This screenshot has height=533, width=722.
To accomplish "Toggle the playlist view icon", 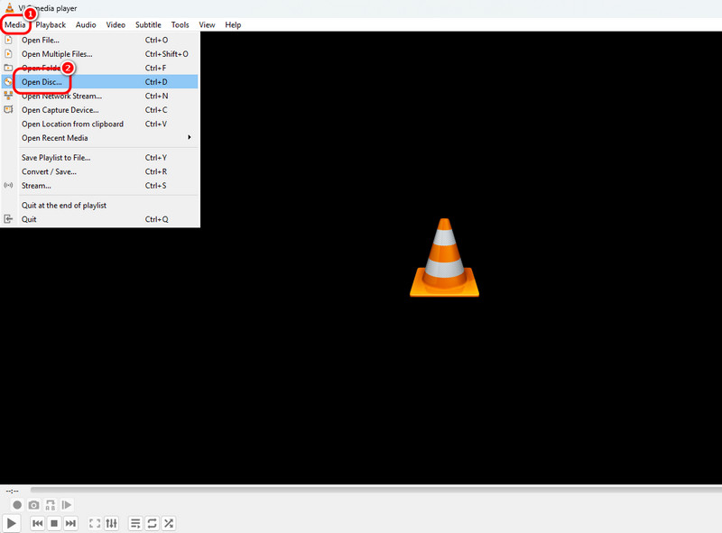I will point(135,523).
